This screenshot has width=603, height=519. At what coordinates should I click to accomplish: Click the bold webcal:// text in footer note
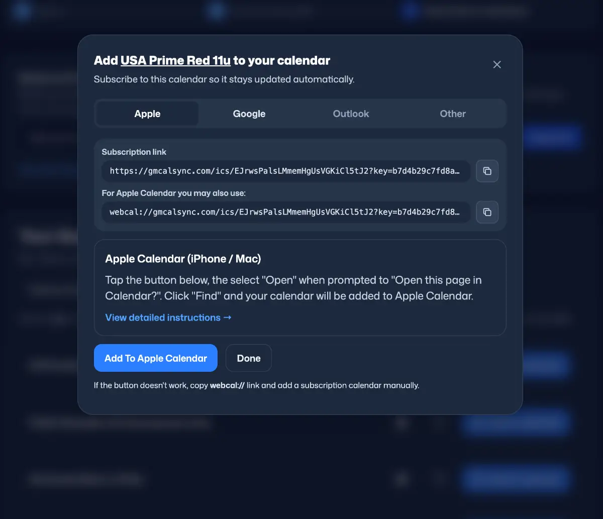tap(227, 386)
